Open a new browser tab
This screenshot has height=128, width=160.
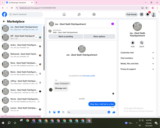pyautogui.click(x=36, y=3)
